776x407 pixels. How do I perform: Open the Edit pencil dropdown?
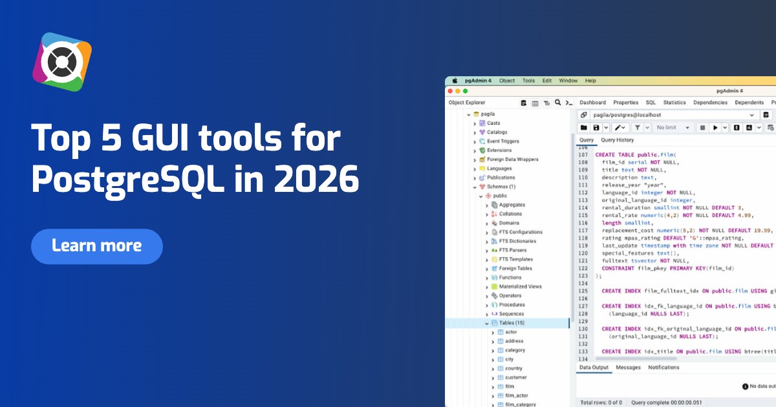tap(621, 128)
